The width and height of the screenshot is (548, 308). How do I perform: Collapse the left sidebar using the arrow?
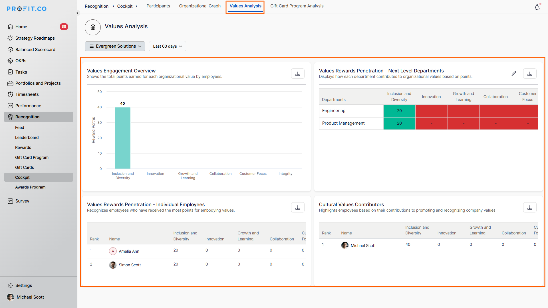coord(77,13)
